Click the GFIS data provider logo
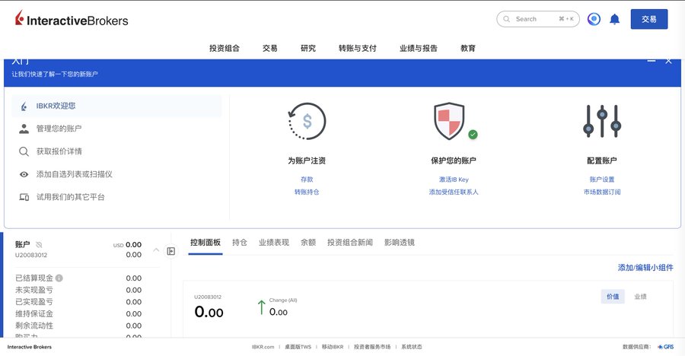 [x=666, y=347]
